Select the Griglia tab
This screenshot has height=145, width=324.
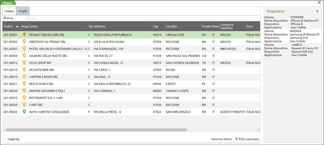(22, 11)
